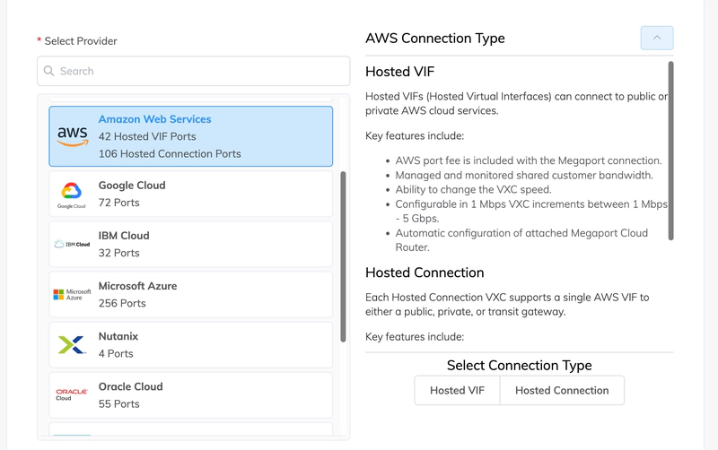
Task: Click the 'Hosted VIF' section heading
Action: click(399, 72)
